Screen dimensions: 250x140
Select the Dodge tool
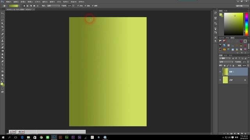2,58
